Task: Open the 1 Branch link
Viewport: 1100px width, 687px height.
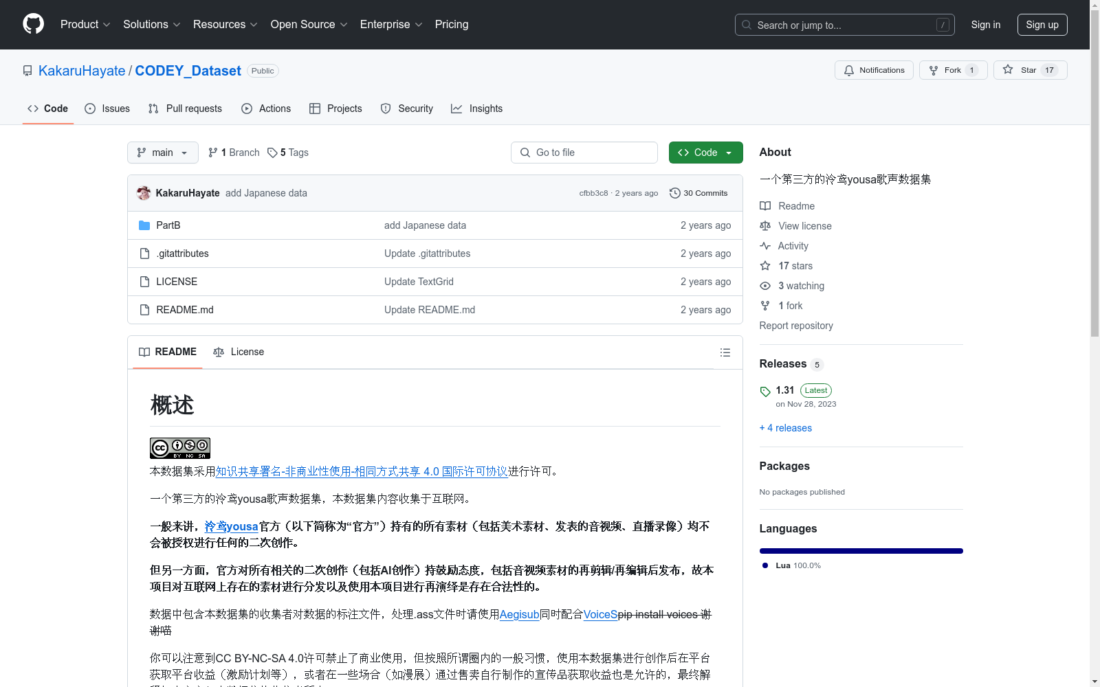Action: coord(234,153)
